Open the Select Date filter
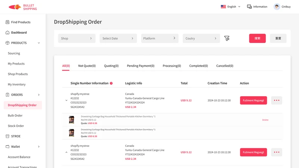This screenshot has height=168, width=299. [x=118, y=38]
